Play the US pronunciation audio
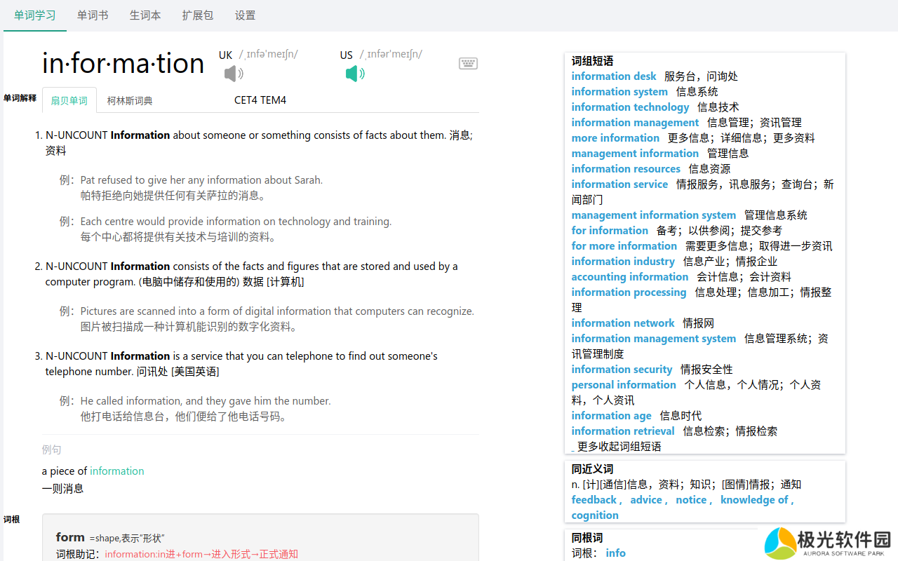898x561 pixels. (x=355, y=74)
